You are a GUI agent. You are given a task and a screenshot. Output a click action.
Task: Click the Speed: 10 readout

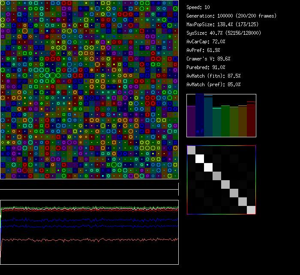tap(198, 7)
